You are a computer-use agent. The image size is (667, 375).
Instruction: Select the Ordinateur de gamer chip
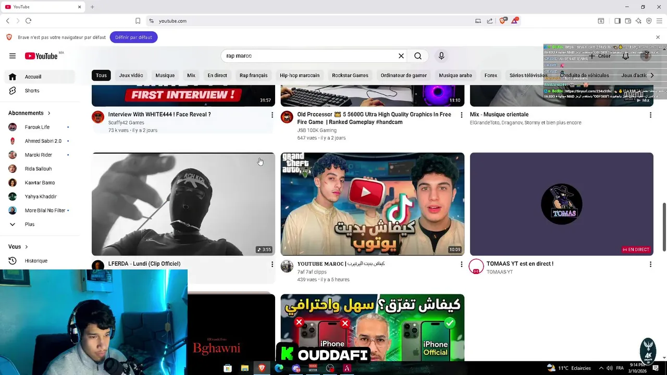(404, 76)
